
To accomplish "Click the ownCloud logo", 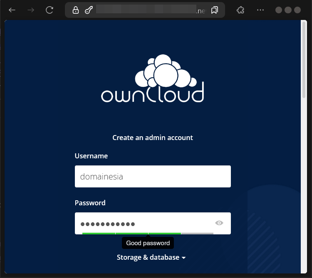I will point(153,78).
